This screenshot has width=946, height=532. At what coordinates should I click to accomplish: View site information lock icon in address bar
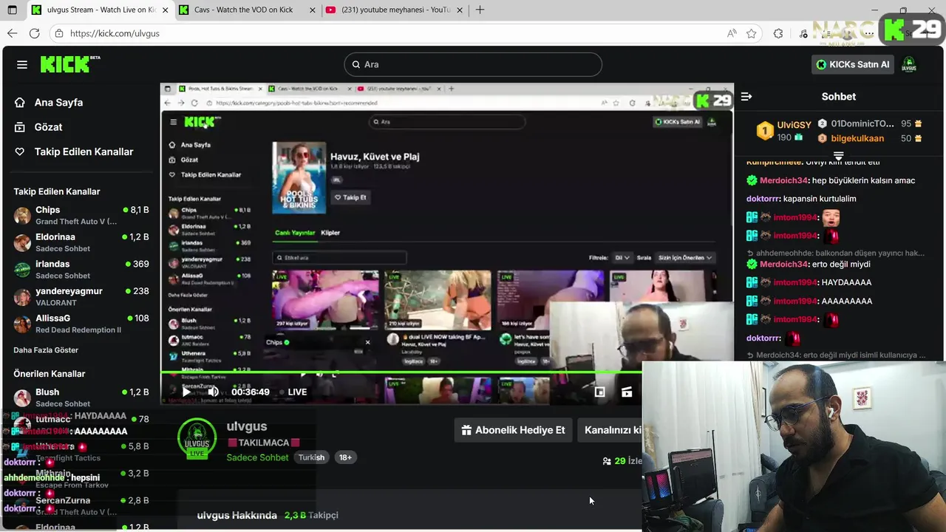59,33
